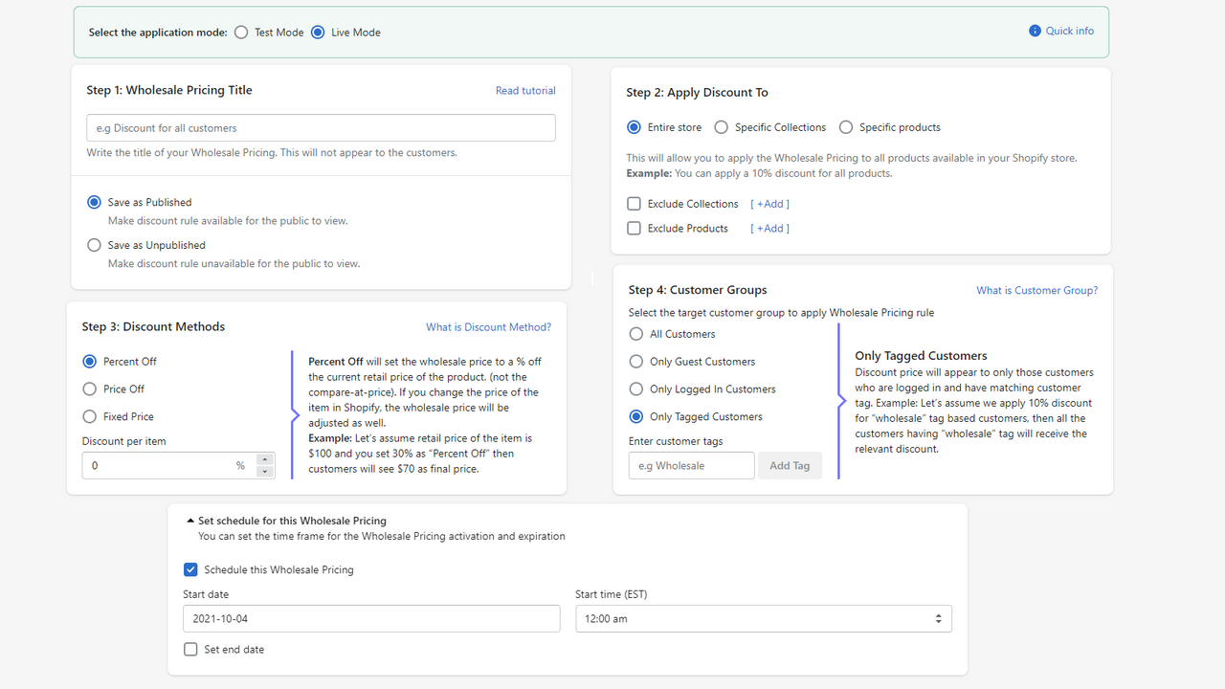Screen dimensions: 1225x689
Task: Click the Add Tag button
Action: pos(790,466)
